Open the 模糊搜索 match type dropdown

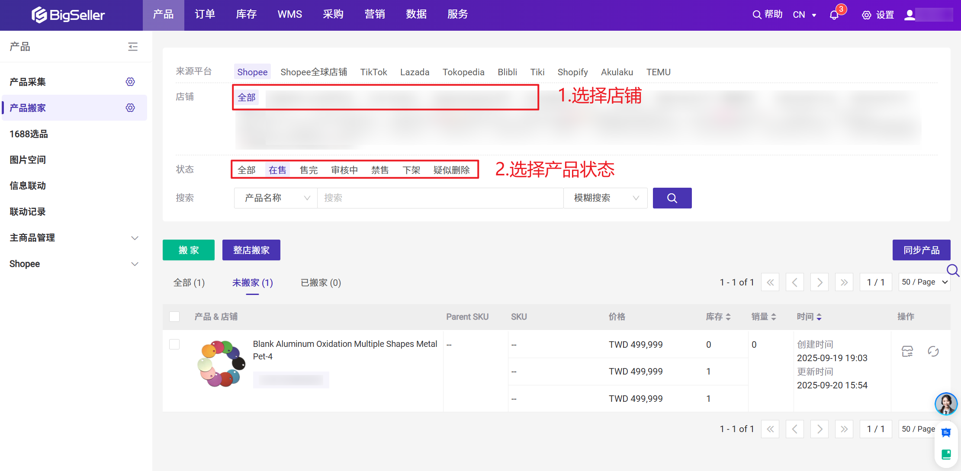[605, 198]
